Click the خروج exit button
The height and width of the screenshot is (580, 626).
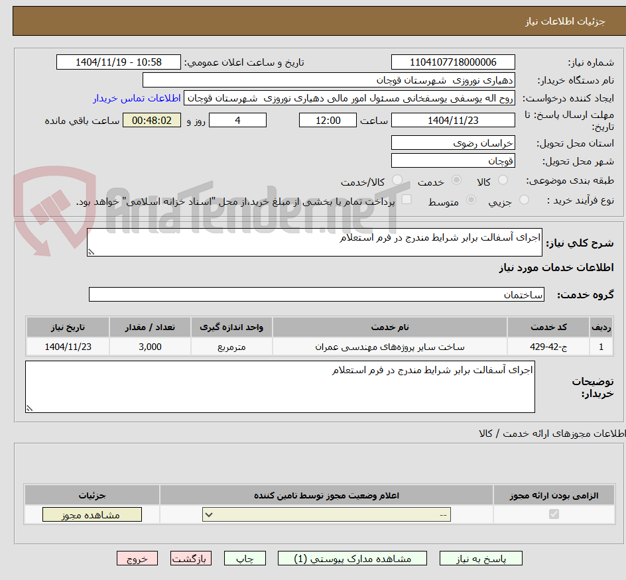coord(137,558)
